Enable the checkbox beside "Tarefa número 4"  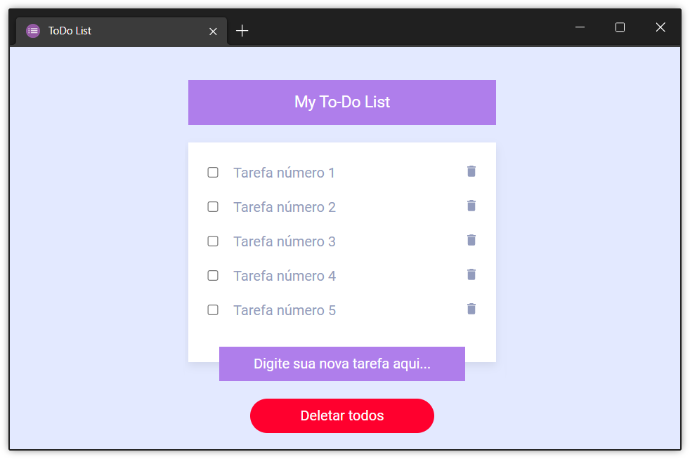213,275
